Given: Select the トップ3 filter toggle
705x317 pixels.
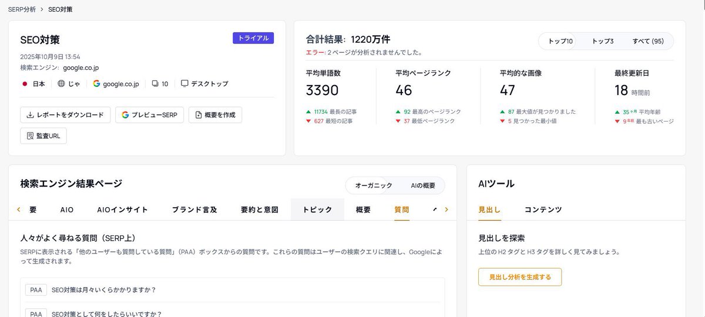Looking at the screenshot, I should tap(603, 41).
